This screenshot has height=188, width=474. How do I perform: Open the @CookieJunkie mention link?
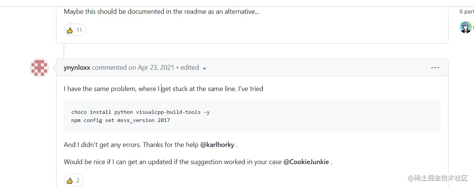(306, 162)
